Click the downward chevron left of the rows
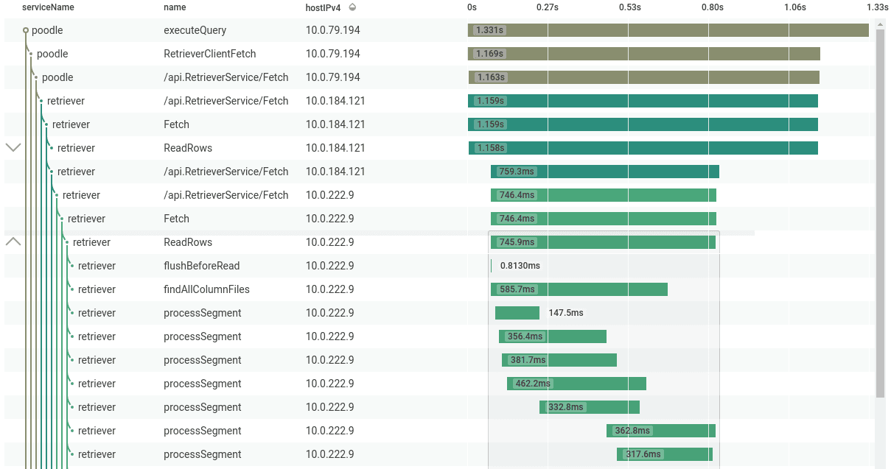 (13, 147)
